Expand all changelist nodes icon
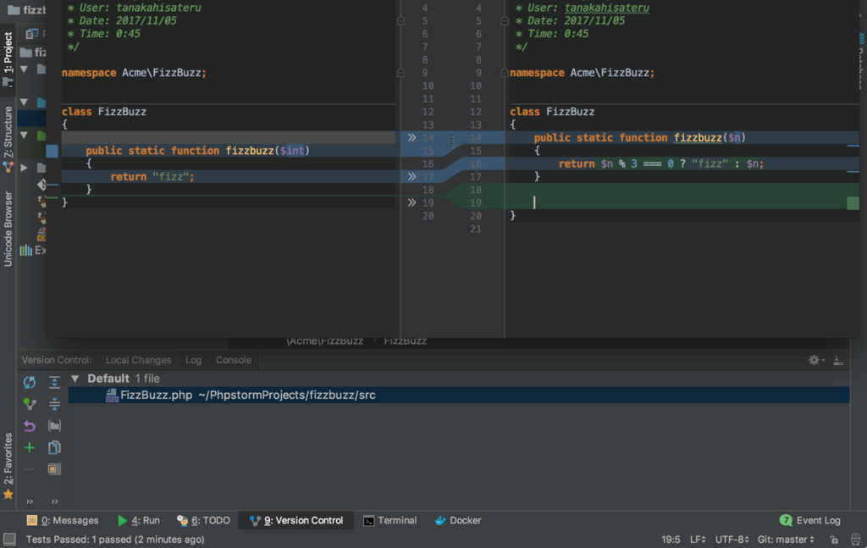The height and width of the screenshot is (548, 867). 54,382
